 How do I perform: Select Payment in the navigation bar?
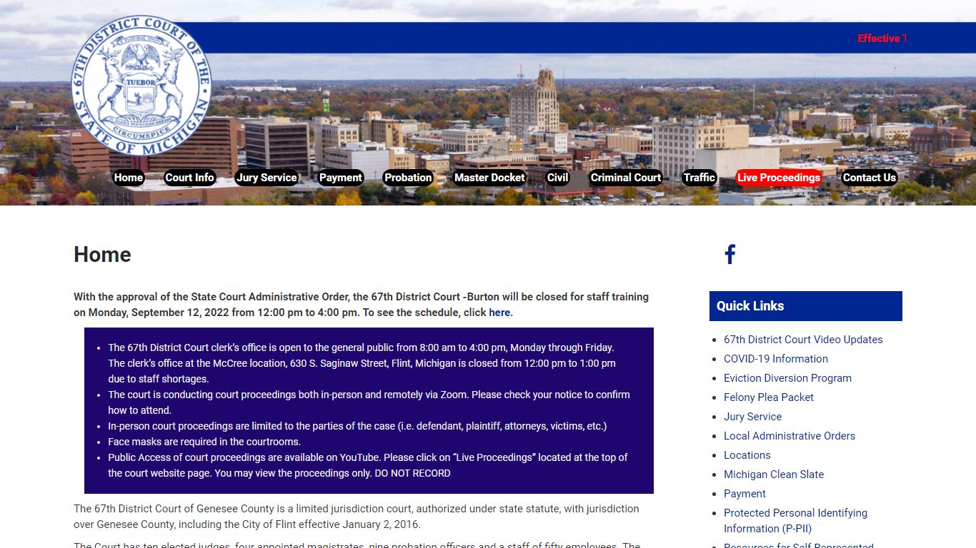pyautogui.click(x=341, y=178)
